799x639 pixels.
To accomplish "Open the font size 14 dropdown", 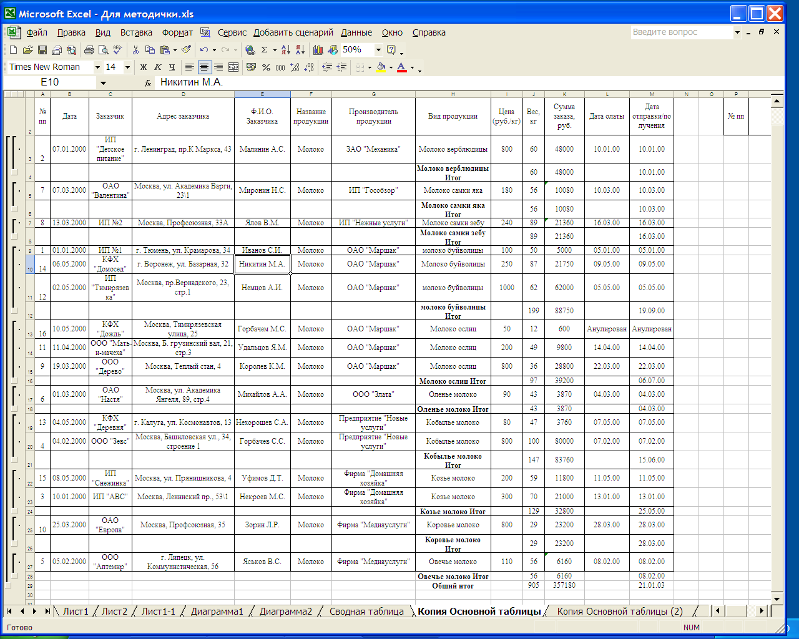I will pos(127,67).
